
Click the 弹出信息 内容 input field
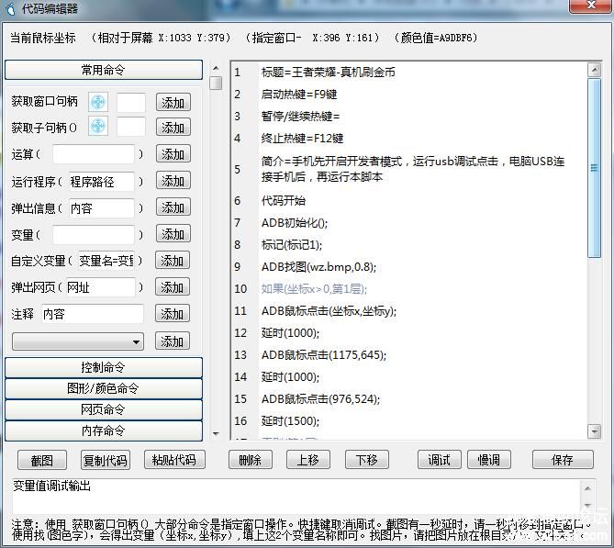pos(102,208)
